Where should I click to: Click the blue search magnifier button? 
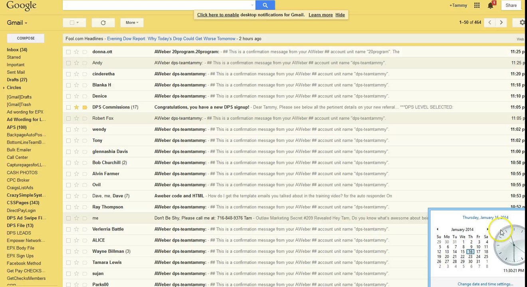(265, 5)
